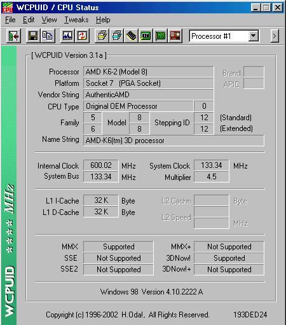
Task: Copy info using the clipboard copy icon
Action: [x=48, y=36]
